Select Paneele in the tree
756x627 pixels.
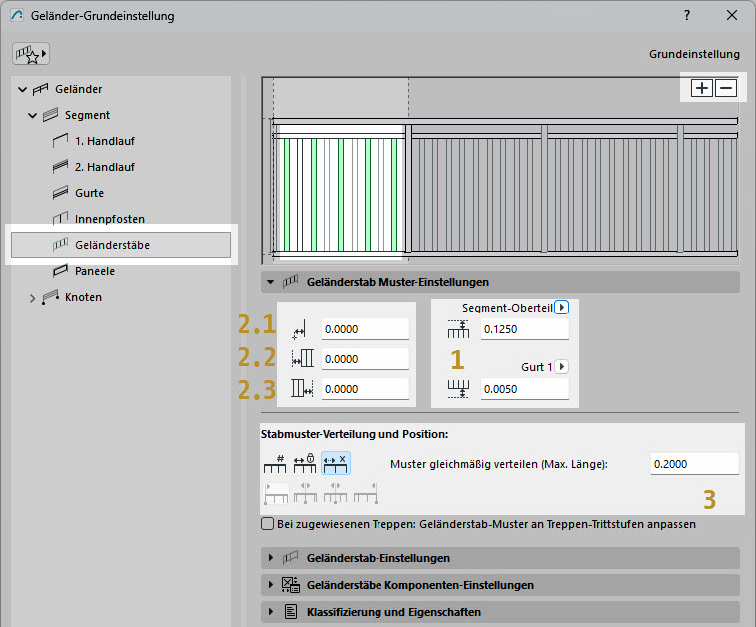point(94,271)
